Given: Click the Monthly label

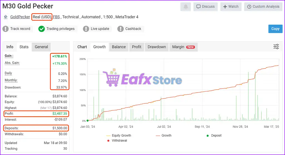Looking at the screenshot, I should [x=11, y=80].
